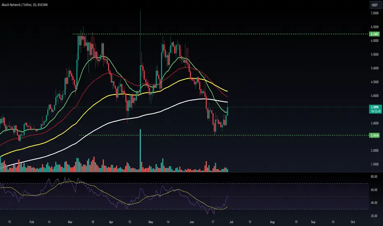The image size is (383, 226).
Task: Click the 5.0000 price axis label
Action: [374, 68]
